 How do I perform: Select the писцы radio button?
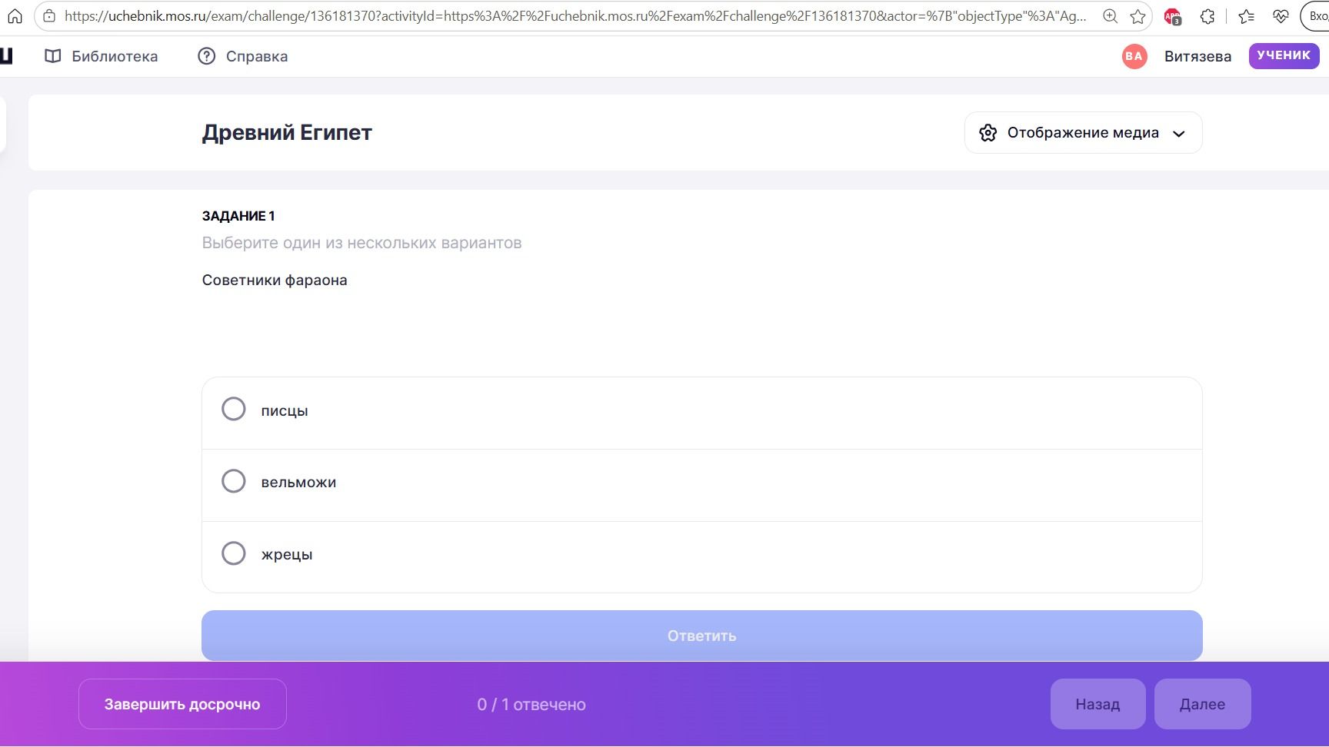click(x=234, y=409)
